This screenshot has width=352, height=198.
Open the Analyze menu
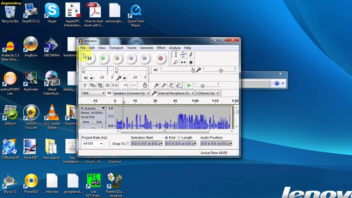click(175, 48)
